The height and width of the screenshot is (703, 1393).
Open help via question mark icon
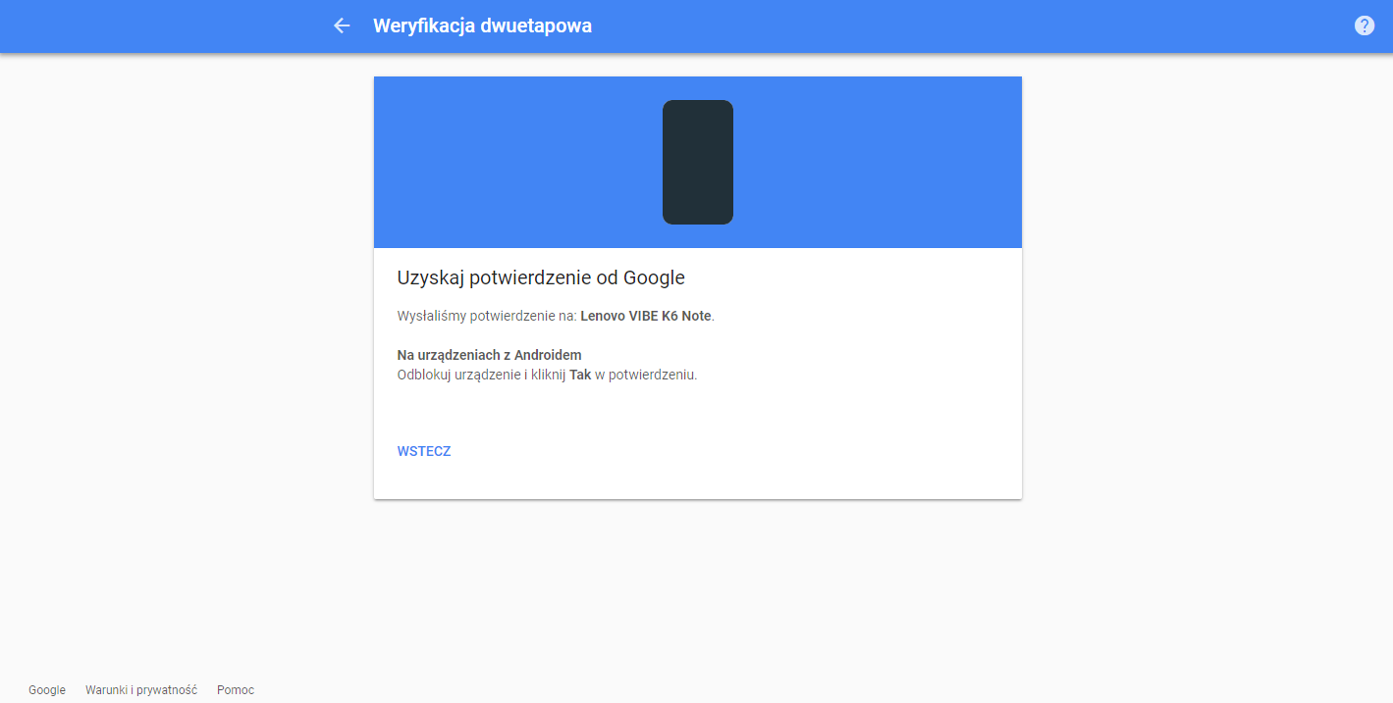coord(1365,25)
